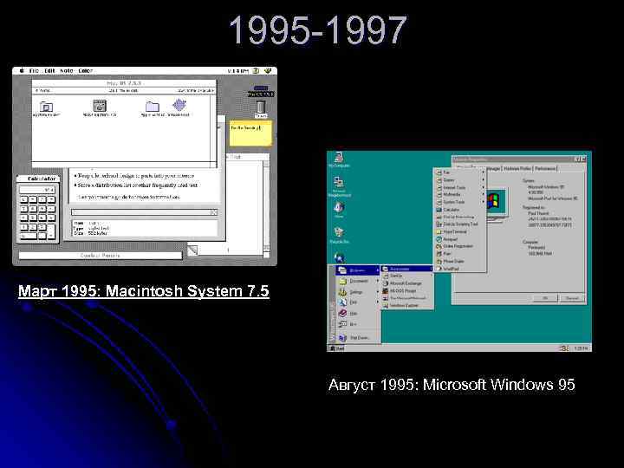Expand Find in the Start menu

coord(358,302)
